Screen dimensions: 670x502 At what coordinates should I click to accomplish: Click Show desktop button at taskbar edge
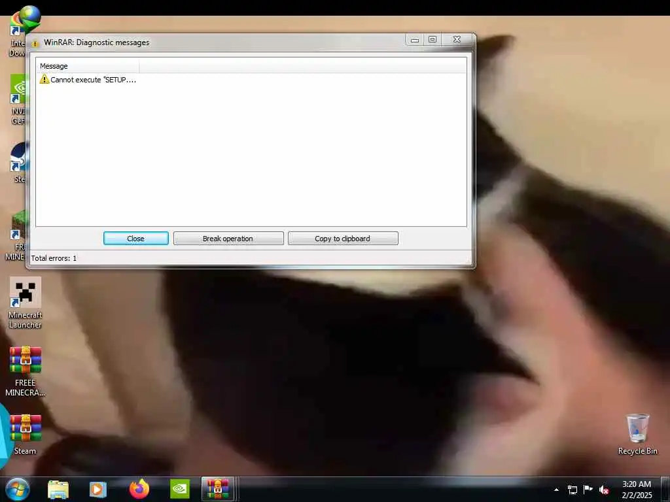click(x=665, y=489)
